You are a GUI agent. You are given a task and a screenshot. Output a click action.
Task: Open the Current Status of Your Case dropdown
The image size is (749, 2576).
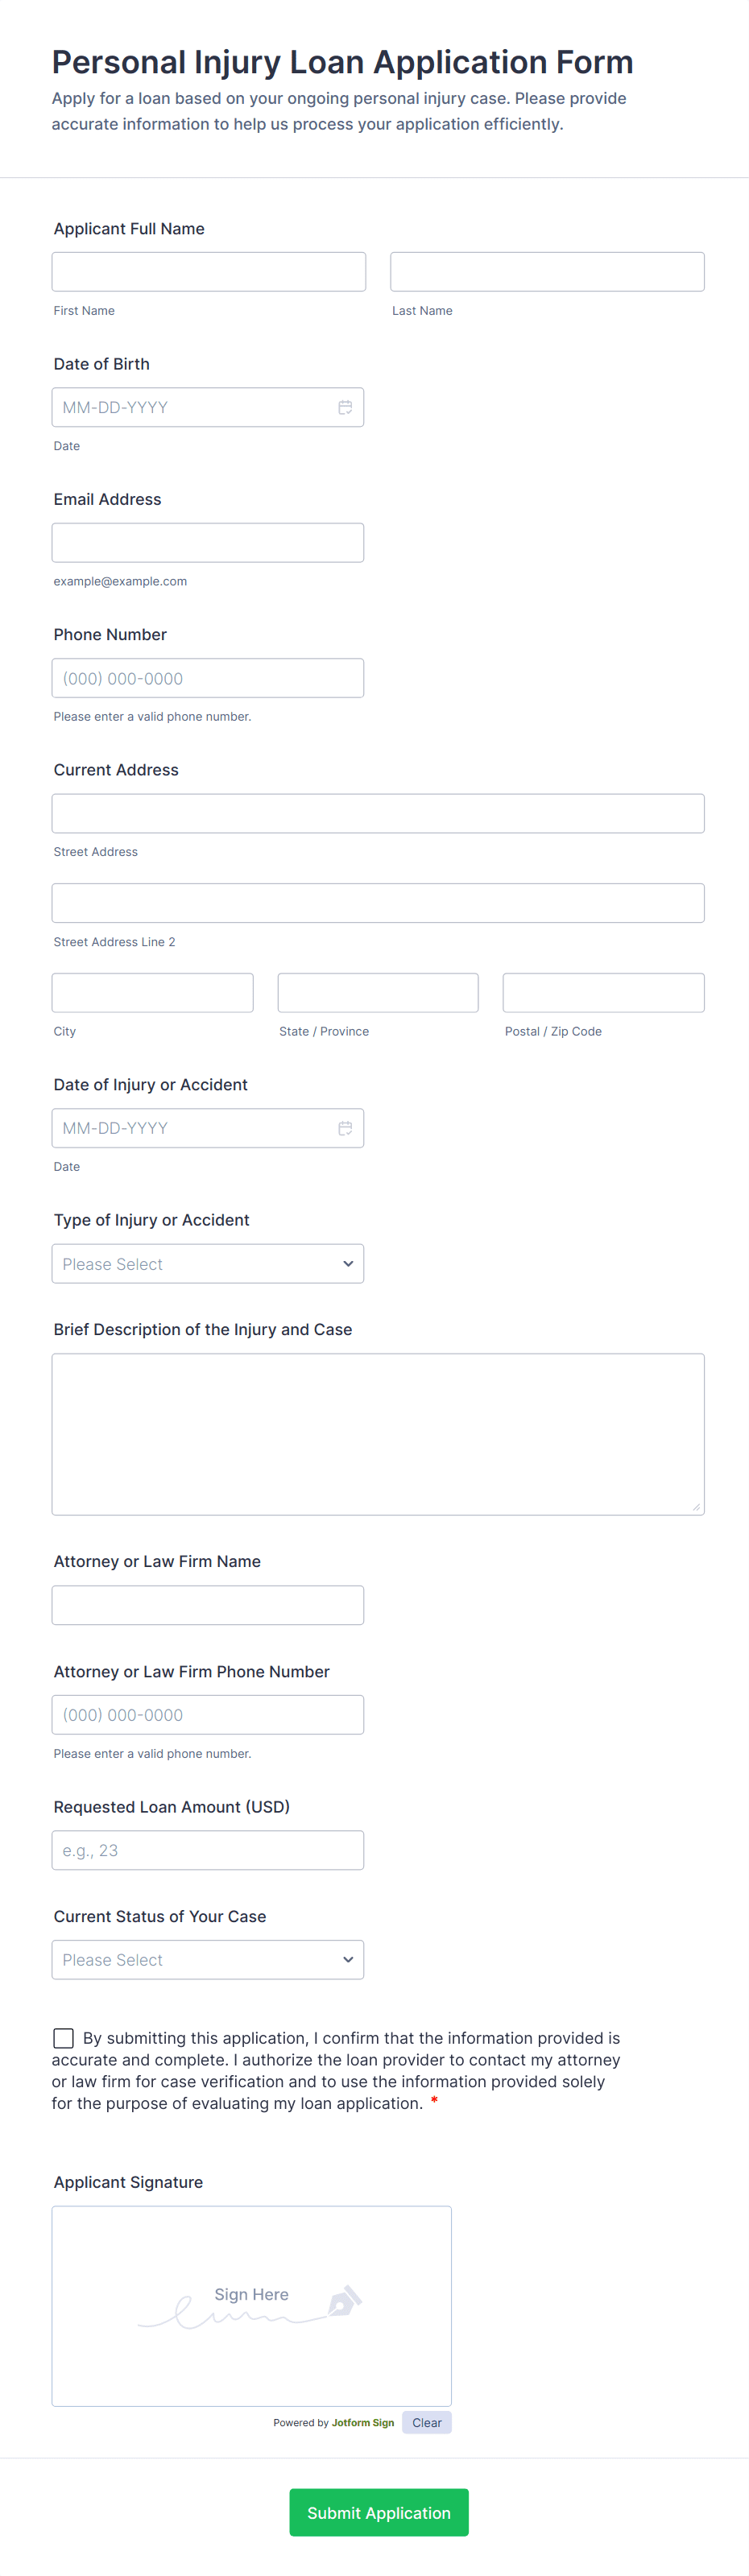(x=208, y=1960)
